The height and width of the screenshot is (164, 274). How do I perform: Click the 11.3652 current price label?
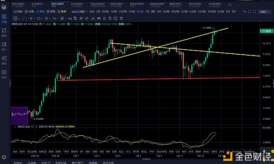click(x=266, y=31)
